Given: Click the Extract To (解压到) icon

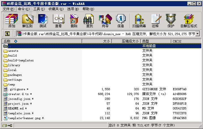Looking at the screenshot, I should click(27, 21).
